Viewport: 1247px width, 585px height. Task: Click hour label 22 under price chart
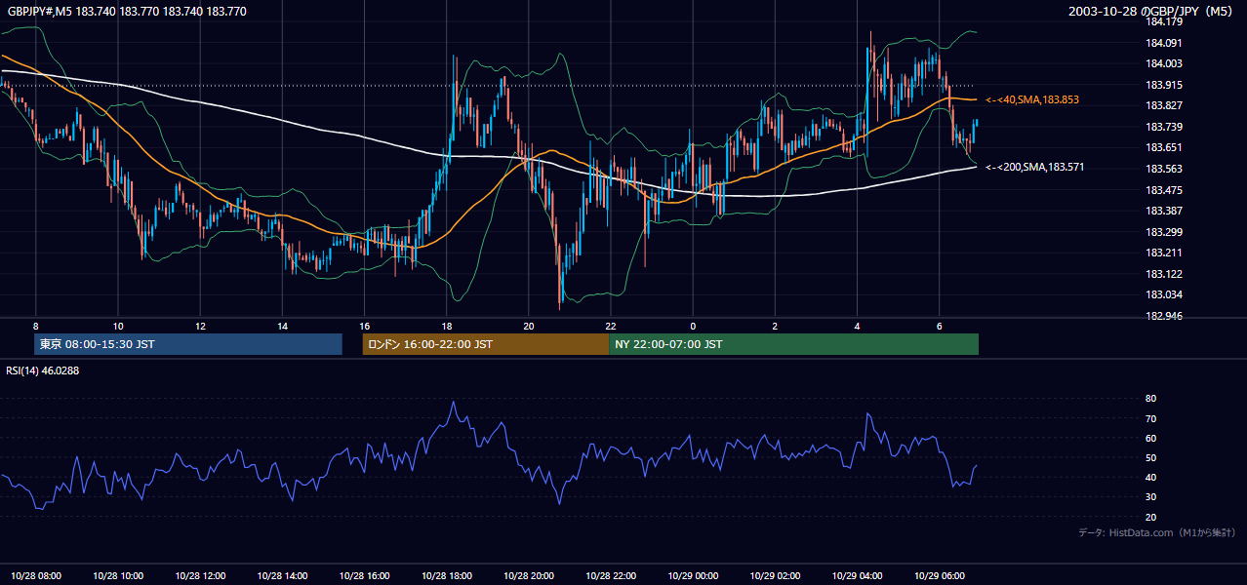[610, 326]
